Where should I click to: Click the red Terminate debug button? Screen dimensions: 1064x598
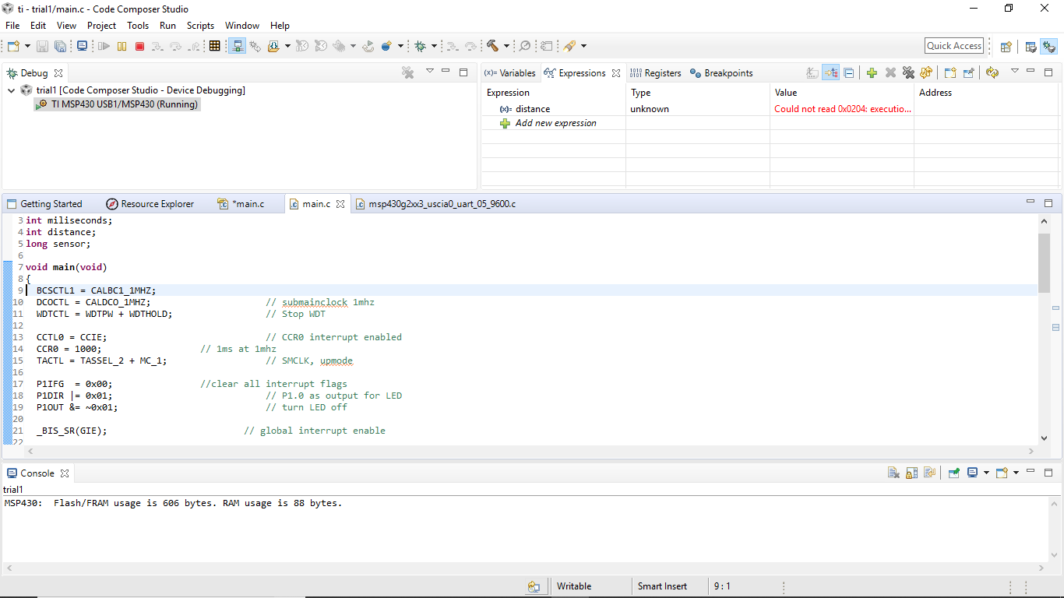tap(140, 47)
